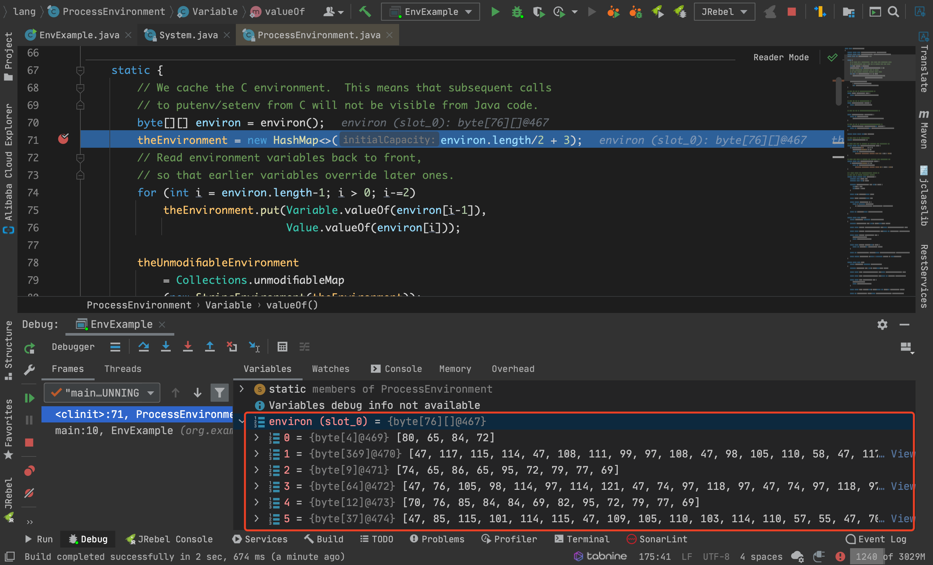Screen dimensions: 933x565
Task: Click the Step Over debugger icon
Action: click(x=144, y=347)
